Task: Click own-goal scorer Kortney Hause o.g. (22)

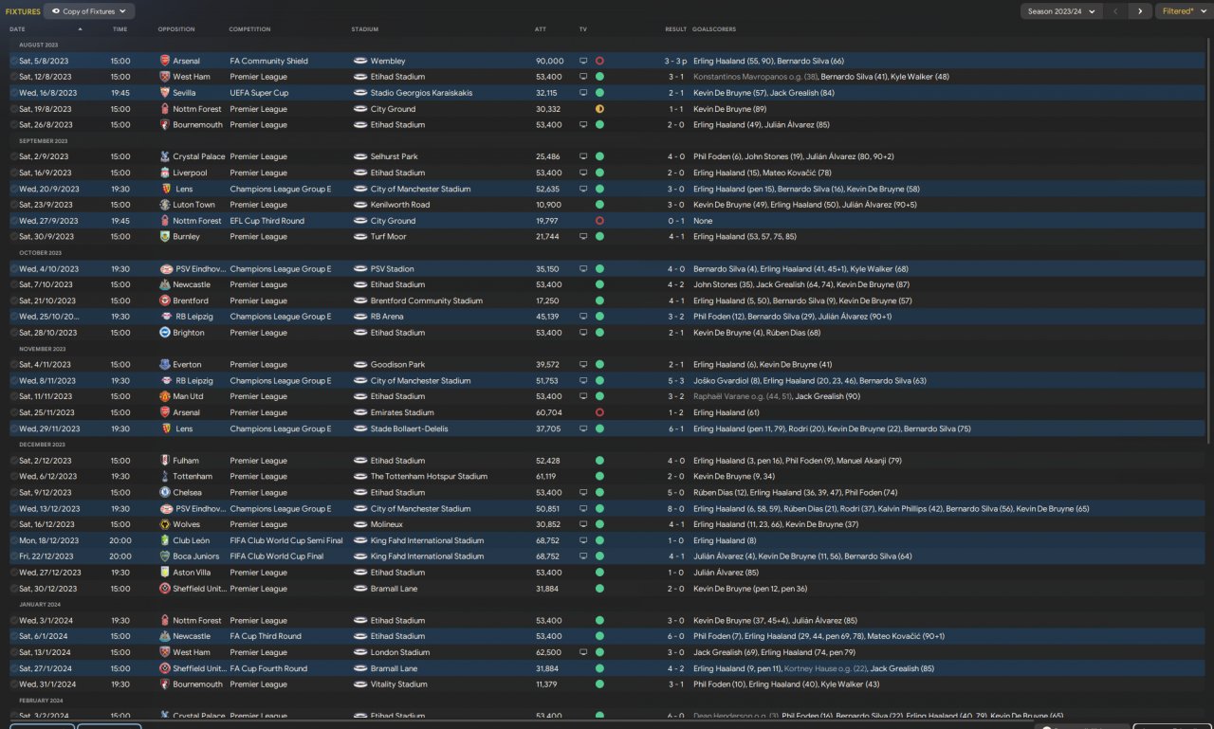Action: [824, 668]
